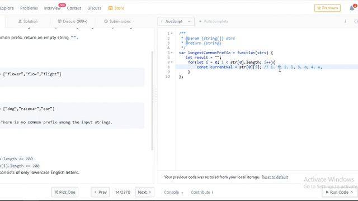Toggle the Autocomplete option
This screenshot has width=358, height=201.
(214, 21)
